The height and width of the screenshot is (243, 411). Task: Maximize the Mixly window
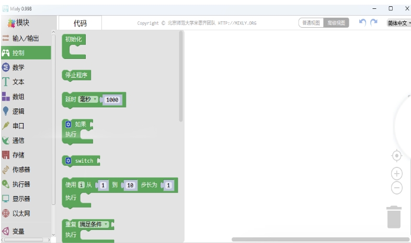[391, 9]
